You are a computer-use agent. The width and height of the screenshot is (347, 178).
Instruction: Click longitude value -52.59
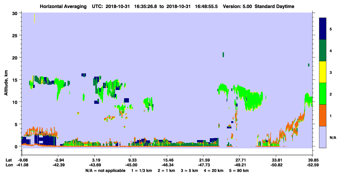tap(312, 165)
